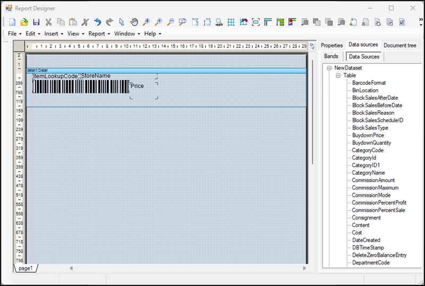This screenshot has height=286, width=425.
Task: Click the red and blue shapes icon
Action: 292,22
